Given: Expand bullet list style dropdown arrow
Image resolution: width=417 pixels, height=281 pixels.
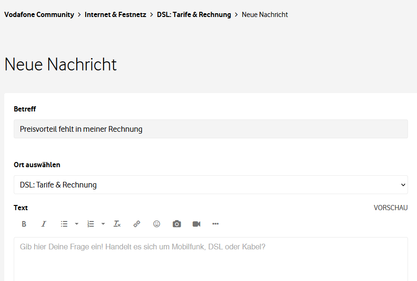Looking at the screenshot, I should pos(77,224).
